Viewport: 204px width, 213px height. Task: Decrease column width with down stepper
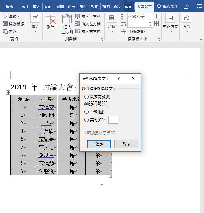(150, 26)
